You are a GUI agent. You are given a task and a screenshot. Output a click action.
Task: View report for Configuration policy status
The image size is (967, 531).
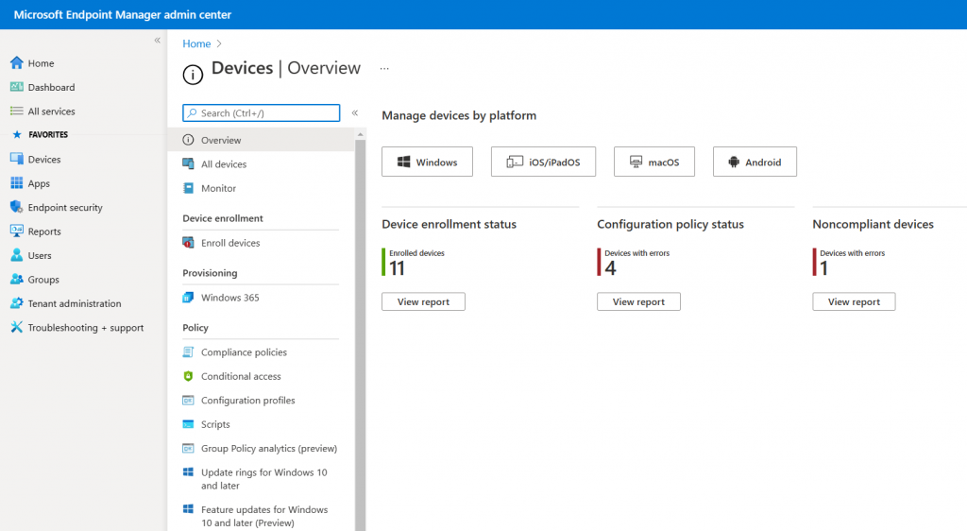pos(639,301)
